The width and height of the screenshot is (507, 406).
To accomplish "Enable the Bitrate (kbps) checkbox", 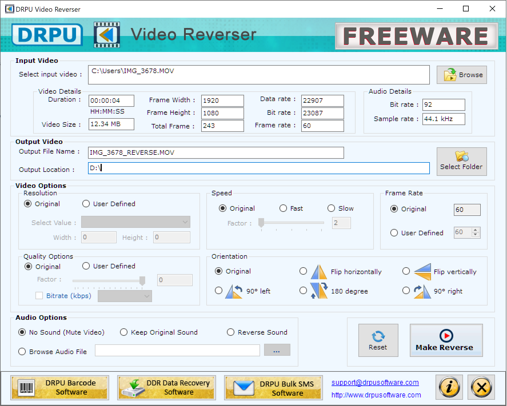I will point(39,296).
